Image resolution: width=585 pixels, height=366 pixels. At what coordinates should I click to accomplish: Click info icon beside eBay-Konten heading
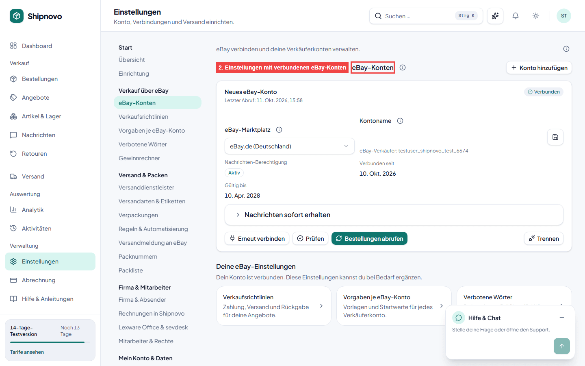coord(403,68)
